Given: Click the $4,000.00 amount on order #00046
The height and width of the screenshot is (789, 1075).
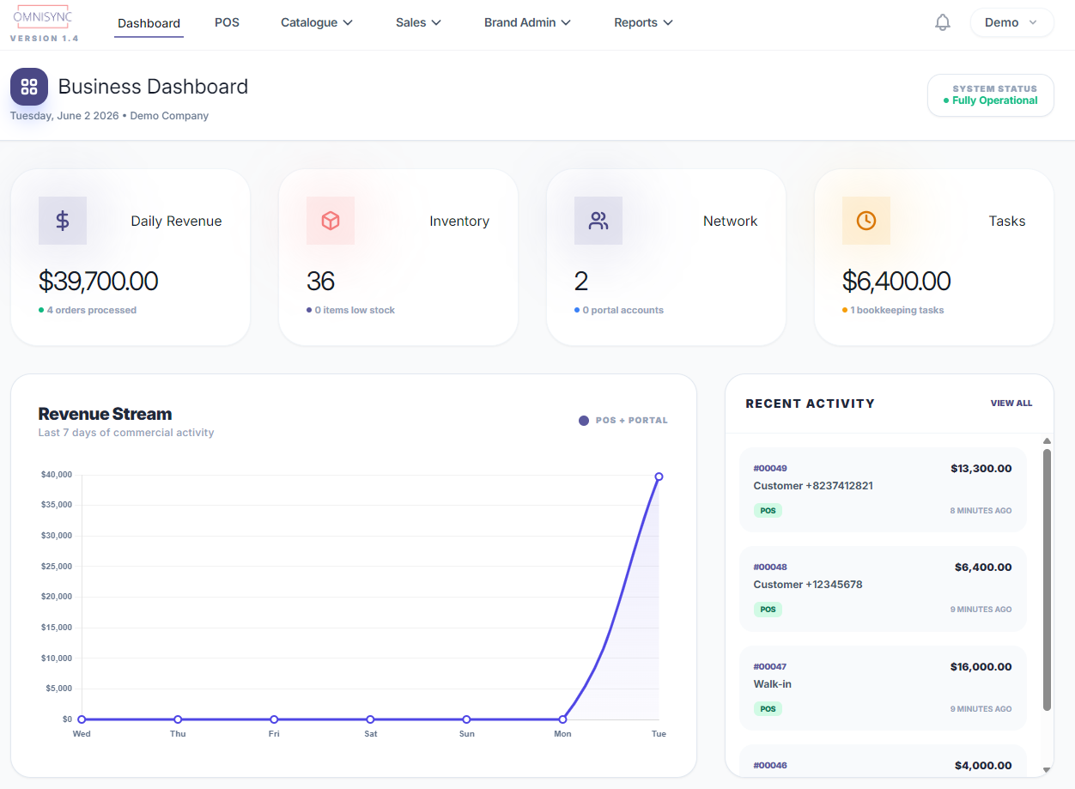Looking at the screenshot, I should coord(983,766).
